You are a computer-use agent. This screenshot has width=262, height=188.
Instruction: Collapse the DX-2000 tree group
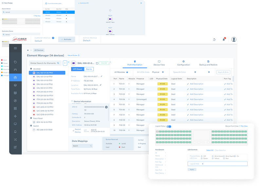(31, 69)
